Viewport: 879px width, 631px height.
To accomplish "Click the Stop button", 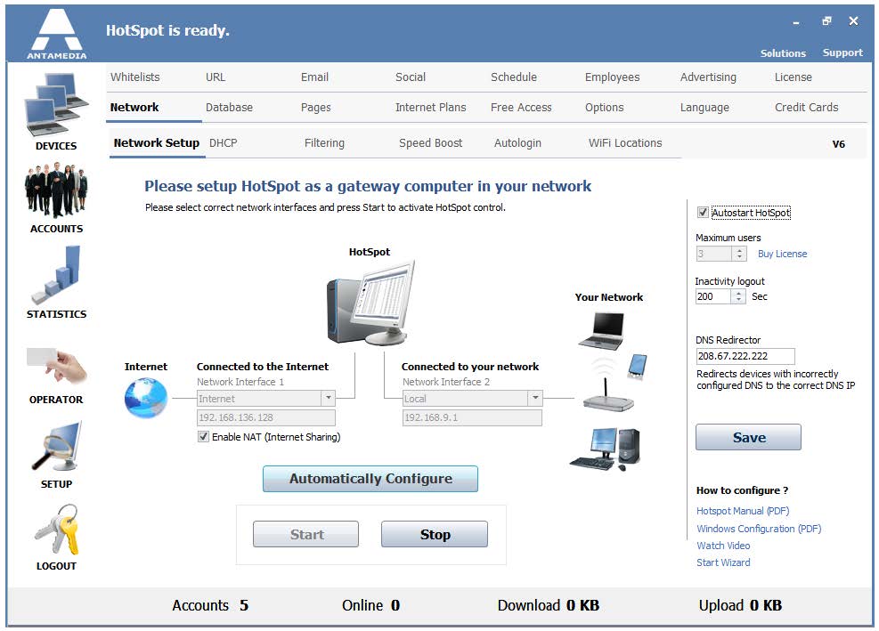I will [x=435, y=535].
